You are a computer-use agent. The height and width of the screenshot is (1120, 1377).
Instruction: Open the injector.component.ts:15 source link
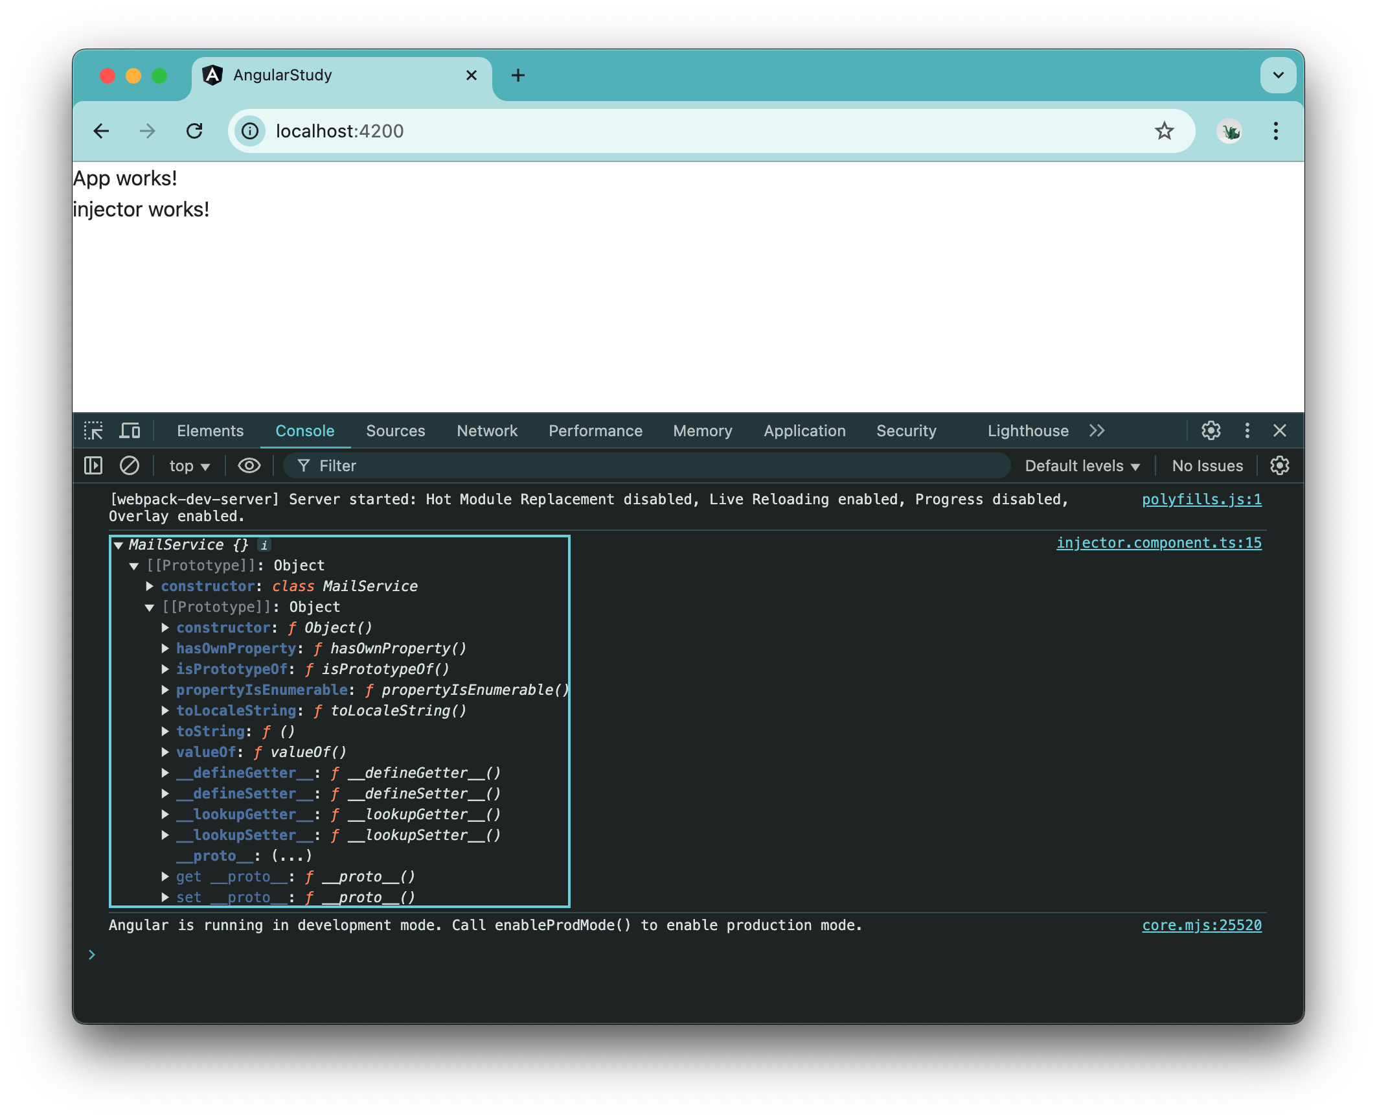[1158, 542]
